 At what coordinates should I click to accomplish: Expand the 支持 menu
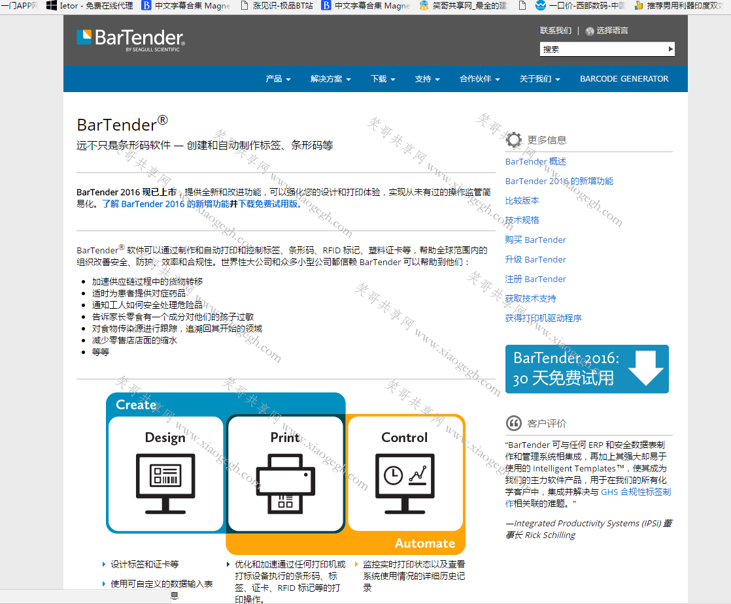(x=427, y=79)
